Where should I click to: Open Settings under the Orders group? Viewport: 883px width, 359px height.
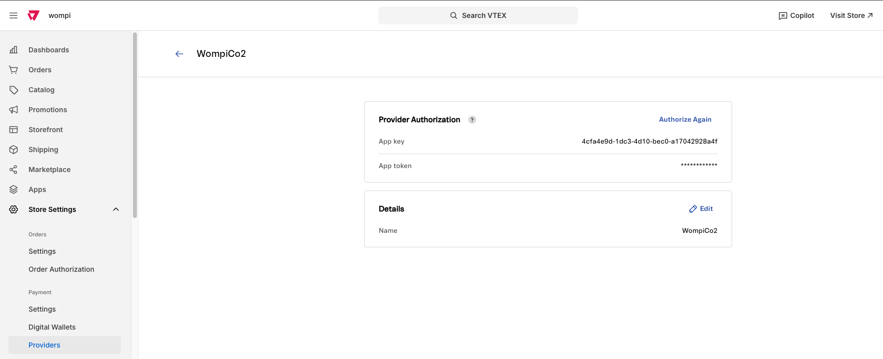click(x=42, y=251)
